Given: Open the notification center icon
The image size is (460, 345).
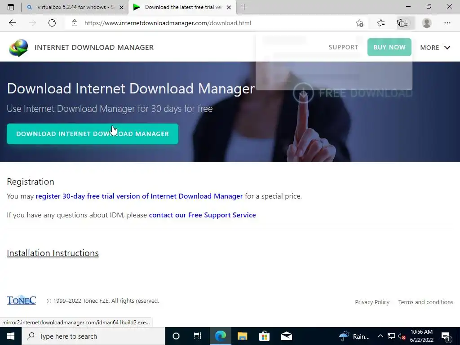Looking at the screenshot, I should coord(446,336).
